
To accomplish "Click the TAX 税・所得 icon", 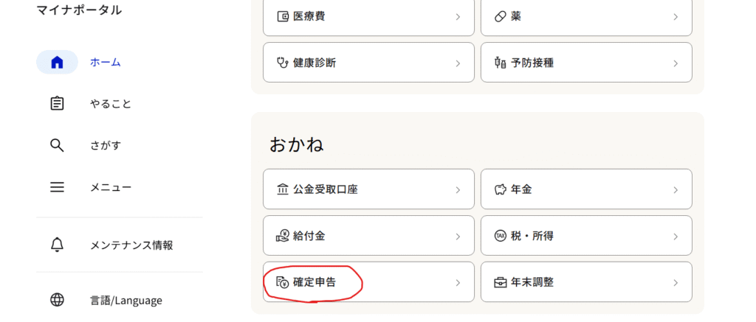I will pyautogui.click(x=500, y=236).
